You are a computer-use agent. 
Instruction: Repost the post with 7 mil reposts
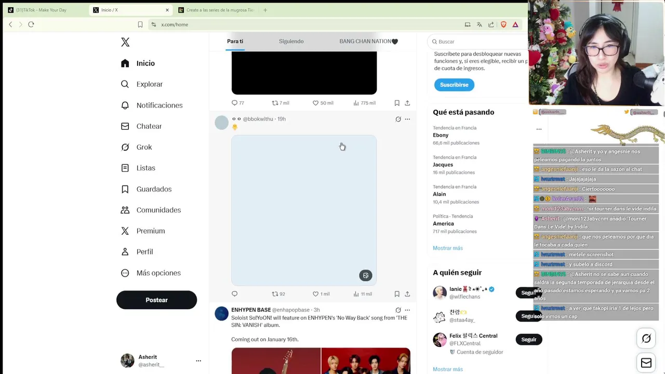pos(281,103)
